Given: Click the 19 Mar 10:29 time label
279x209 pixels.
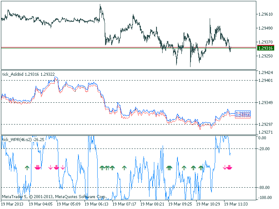Looking at the screenshot, I should click(208, 204).
